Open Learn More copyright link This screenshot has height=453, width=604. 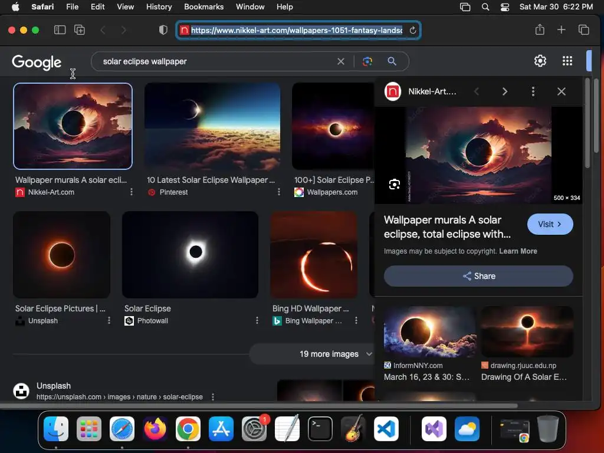coord(518,251)
